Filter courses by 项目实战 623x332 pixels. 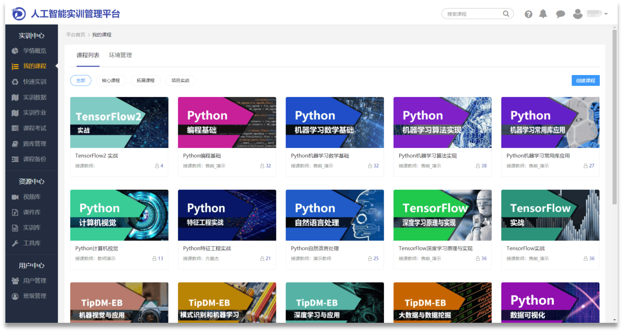click(180, 81)
